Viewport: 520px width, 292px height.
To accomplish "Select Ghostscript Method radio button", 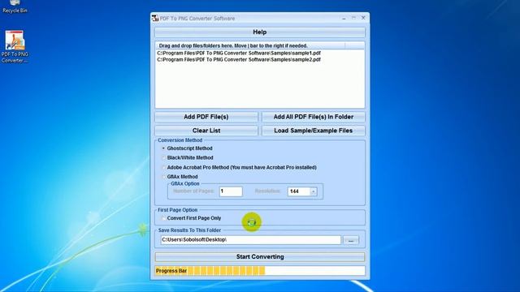I will click(163, 148).
